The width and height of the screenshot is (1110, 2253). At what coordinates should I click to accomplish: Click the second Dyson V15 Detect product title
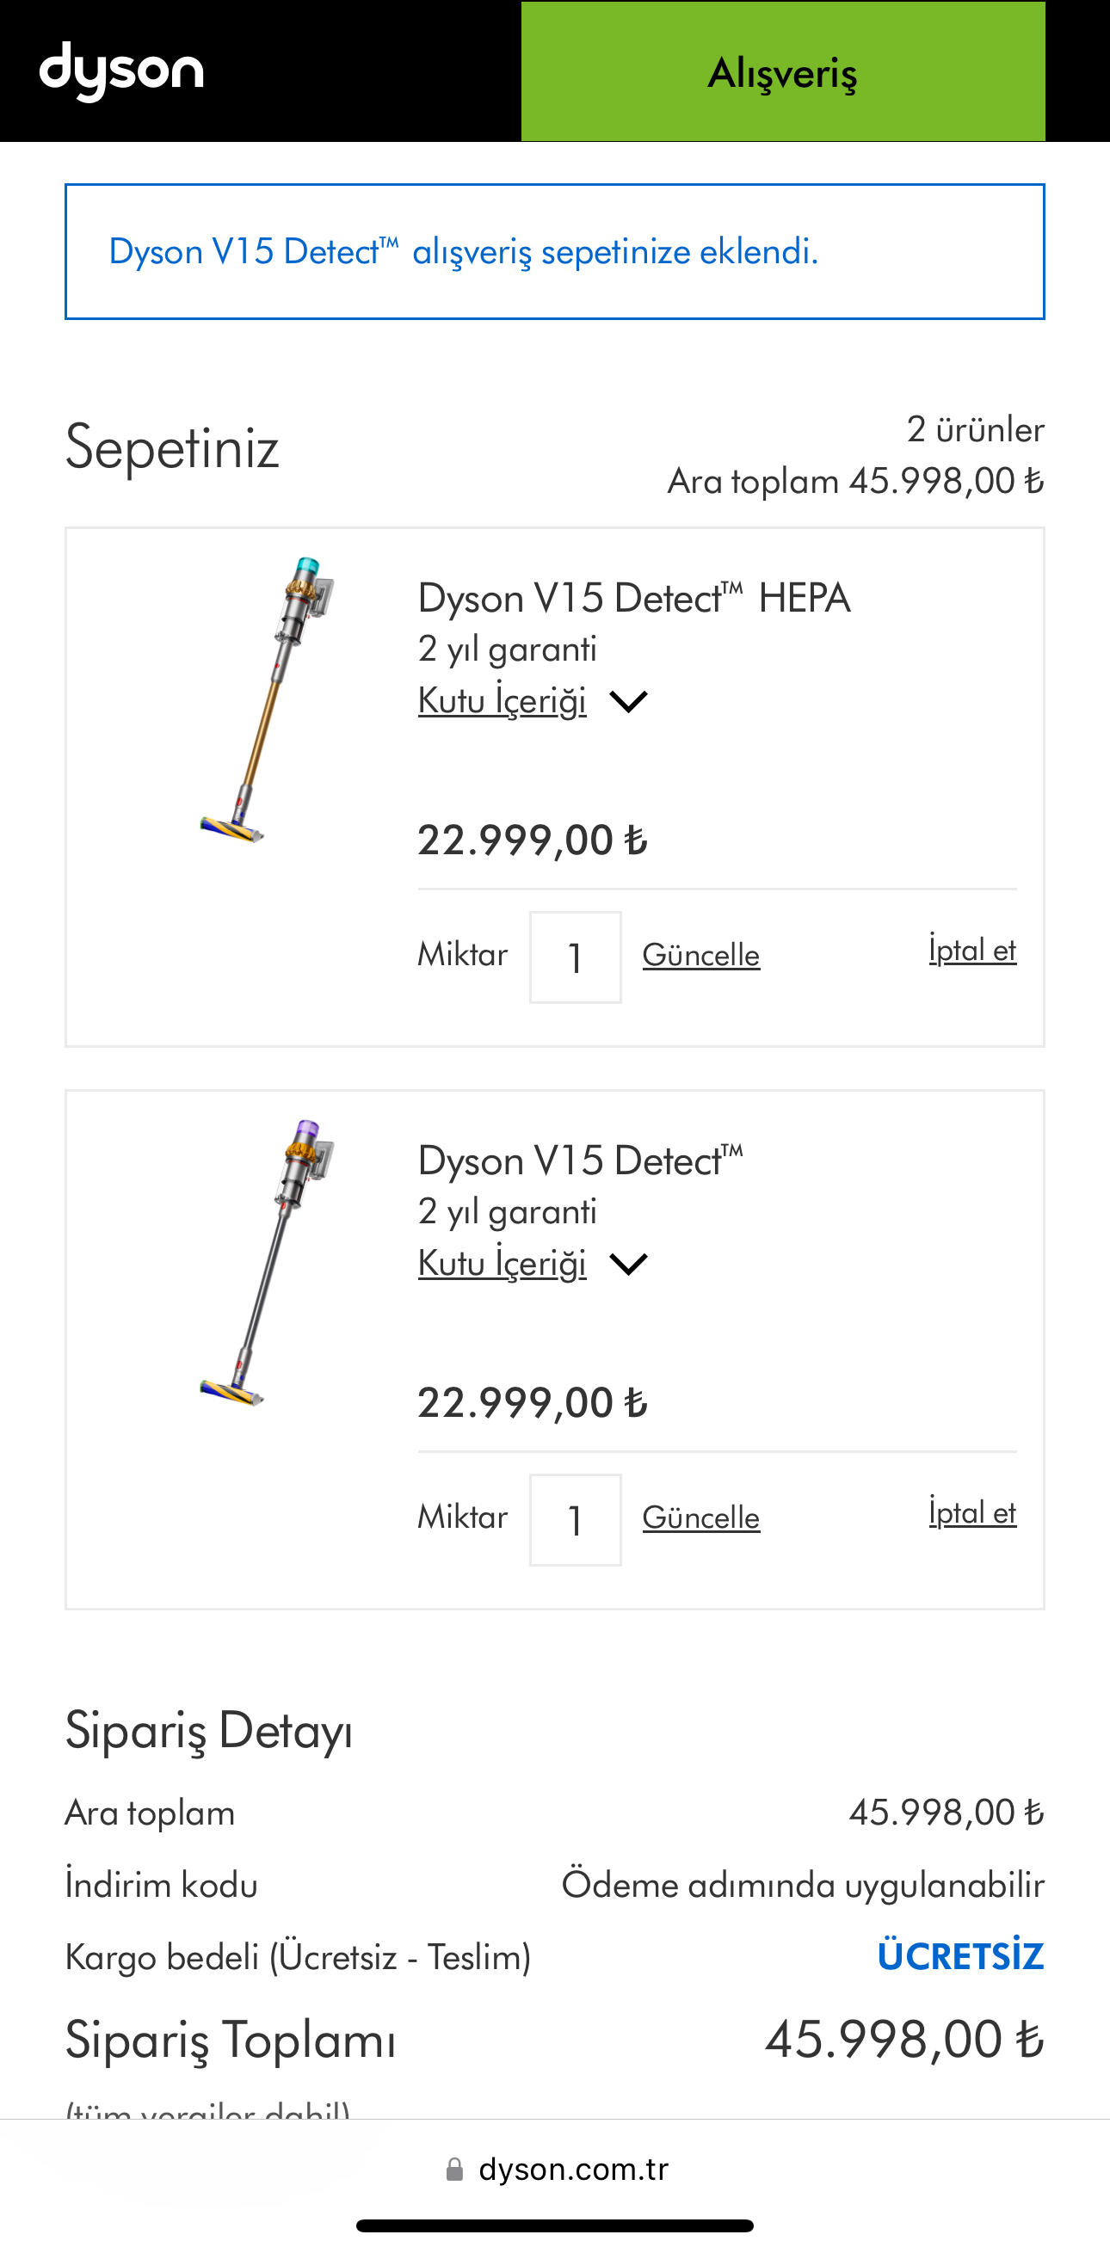[580, 1161]
